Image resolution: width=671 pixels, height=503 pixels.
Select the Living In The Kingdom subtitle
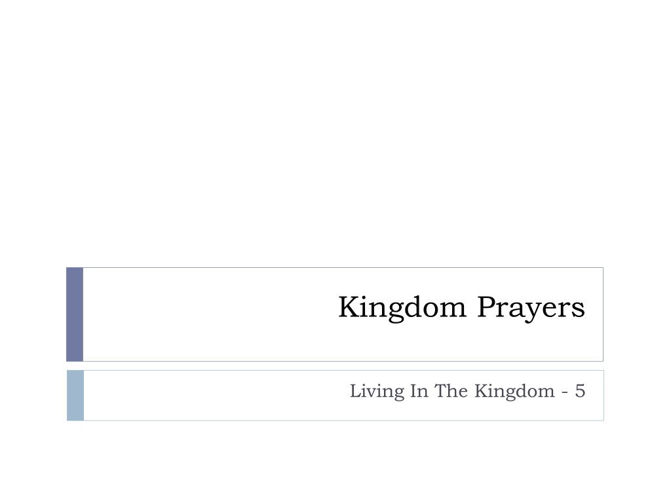467,391
